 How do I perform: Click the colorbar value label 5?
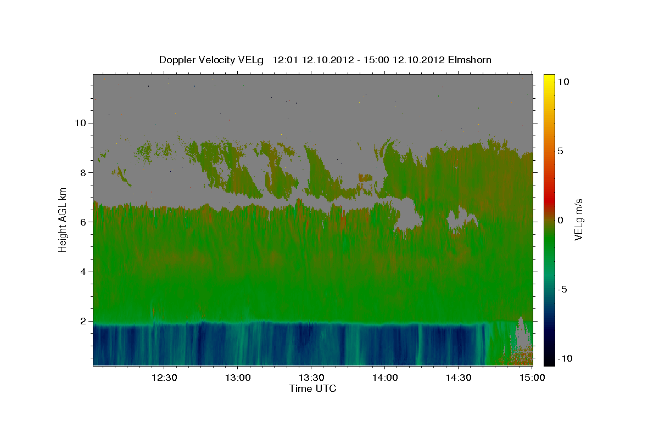(x=561, y=150)
